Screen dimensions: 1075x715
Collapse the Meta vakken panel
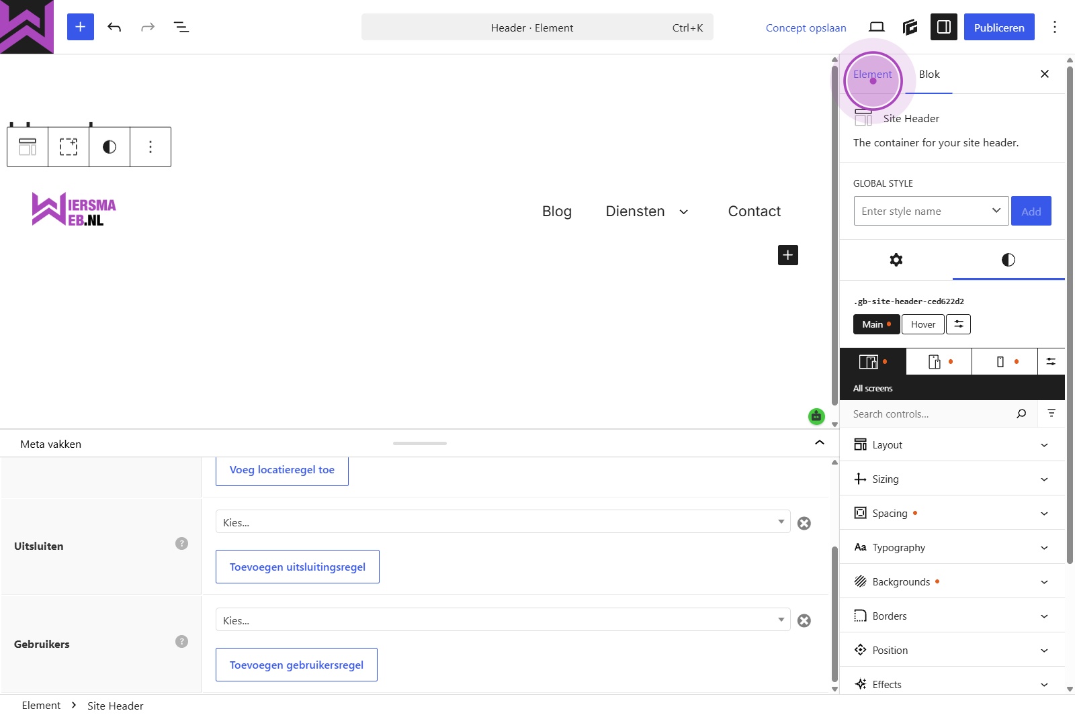820,442
